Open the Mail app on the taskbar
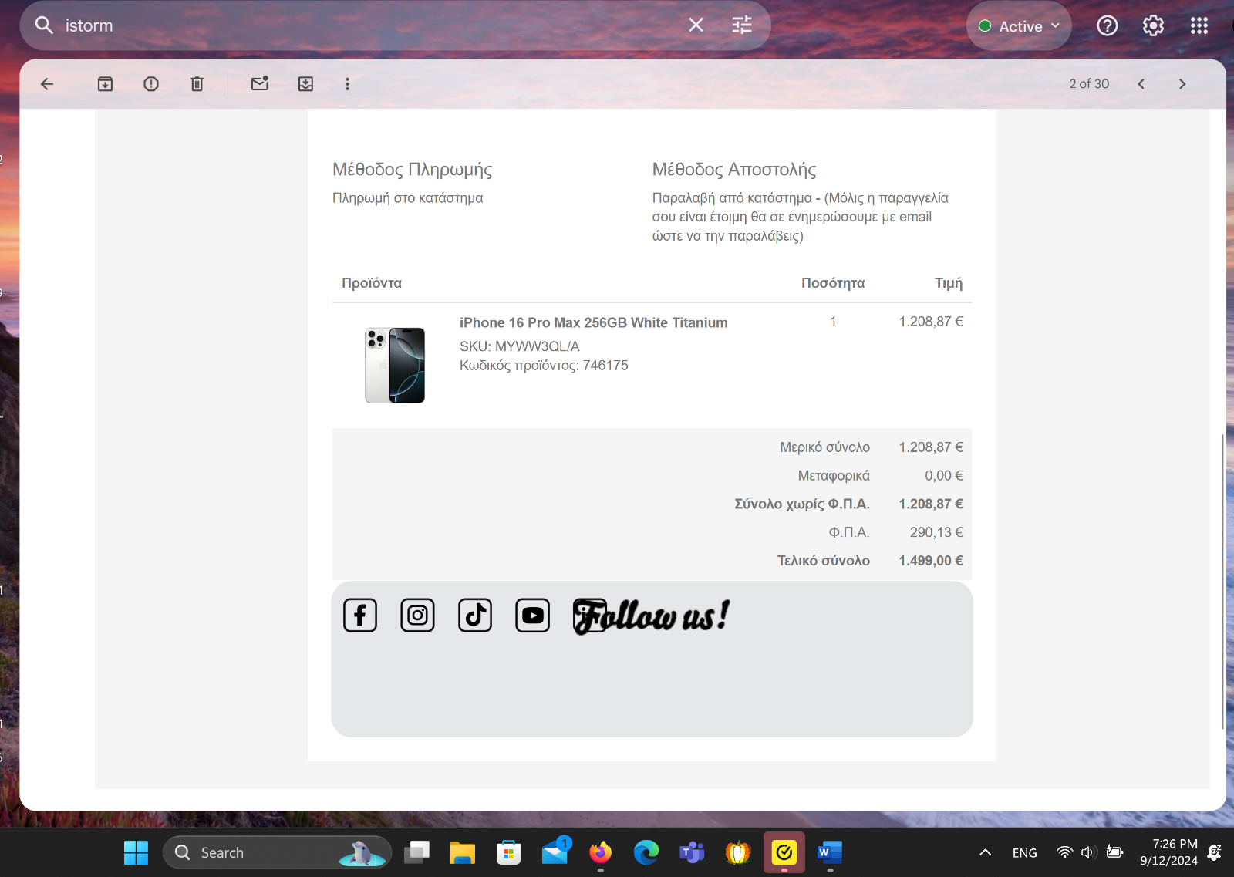The width and height of the screenshot is (1234, 877). tap(555, 852)
